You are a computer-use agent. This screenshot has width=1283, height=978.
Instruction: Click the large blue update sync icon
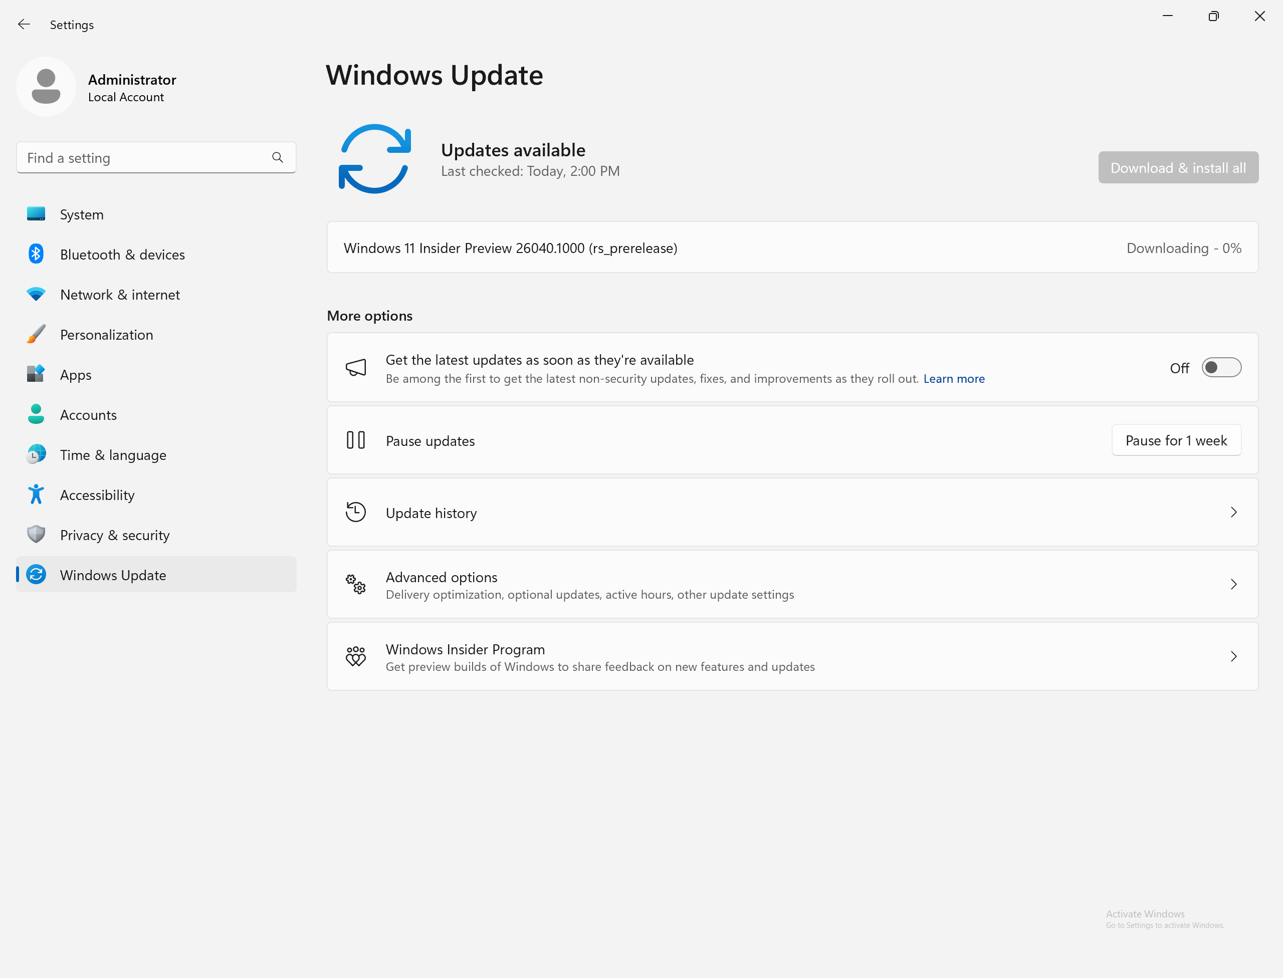click(374, 159)
